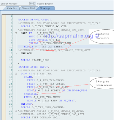Click PROCESS BEFORE OUTPUT statement
This screenshot has height=120, width=114.
point(35,19)
